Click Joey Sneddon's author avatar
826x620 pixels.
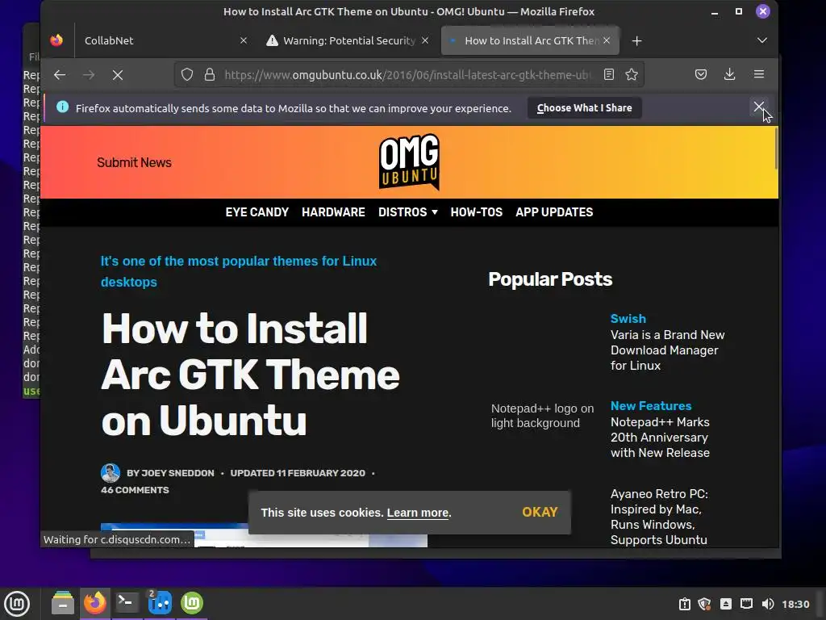pos(110,473)
